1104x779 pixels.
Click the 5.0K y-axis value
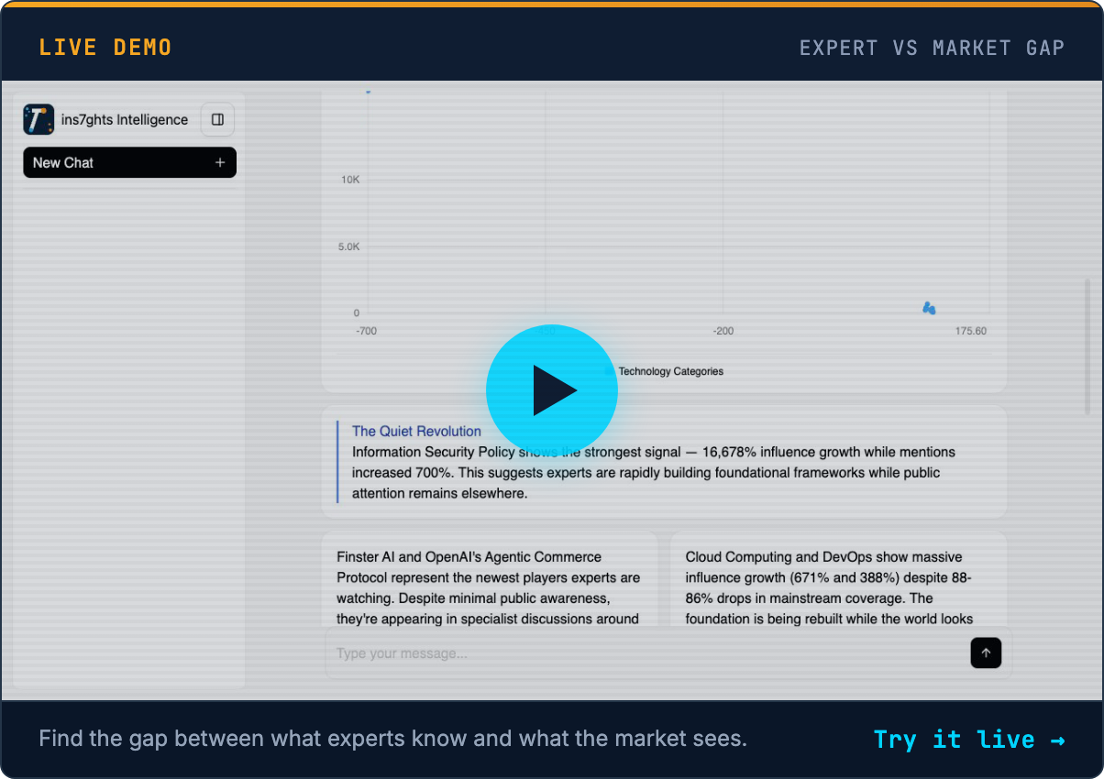(349, 247)
